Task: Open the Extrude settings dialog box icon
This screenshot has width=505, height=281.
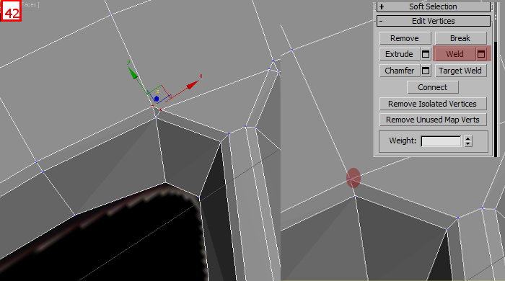Action: 426,54
